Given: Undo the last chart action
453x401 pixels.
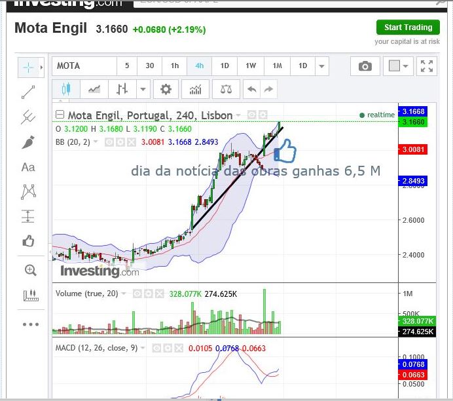Looking at the screenshot, I should (252, 89).
